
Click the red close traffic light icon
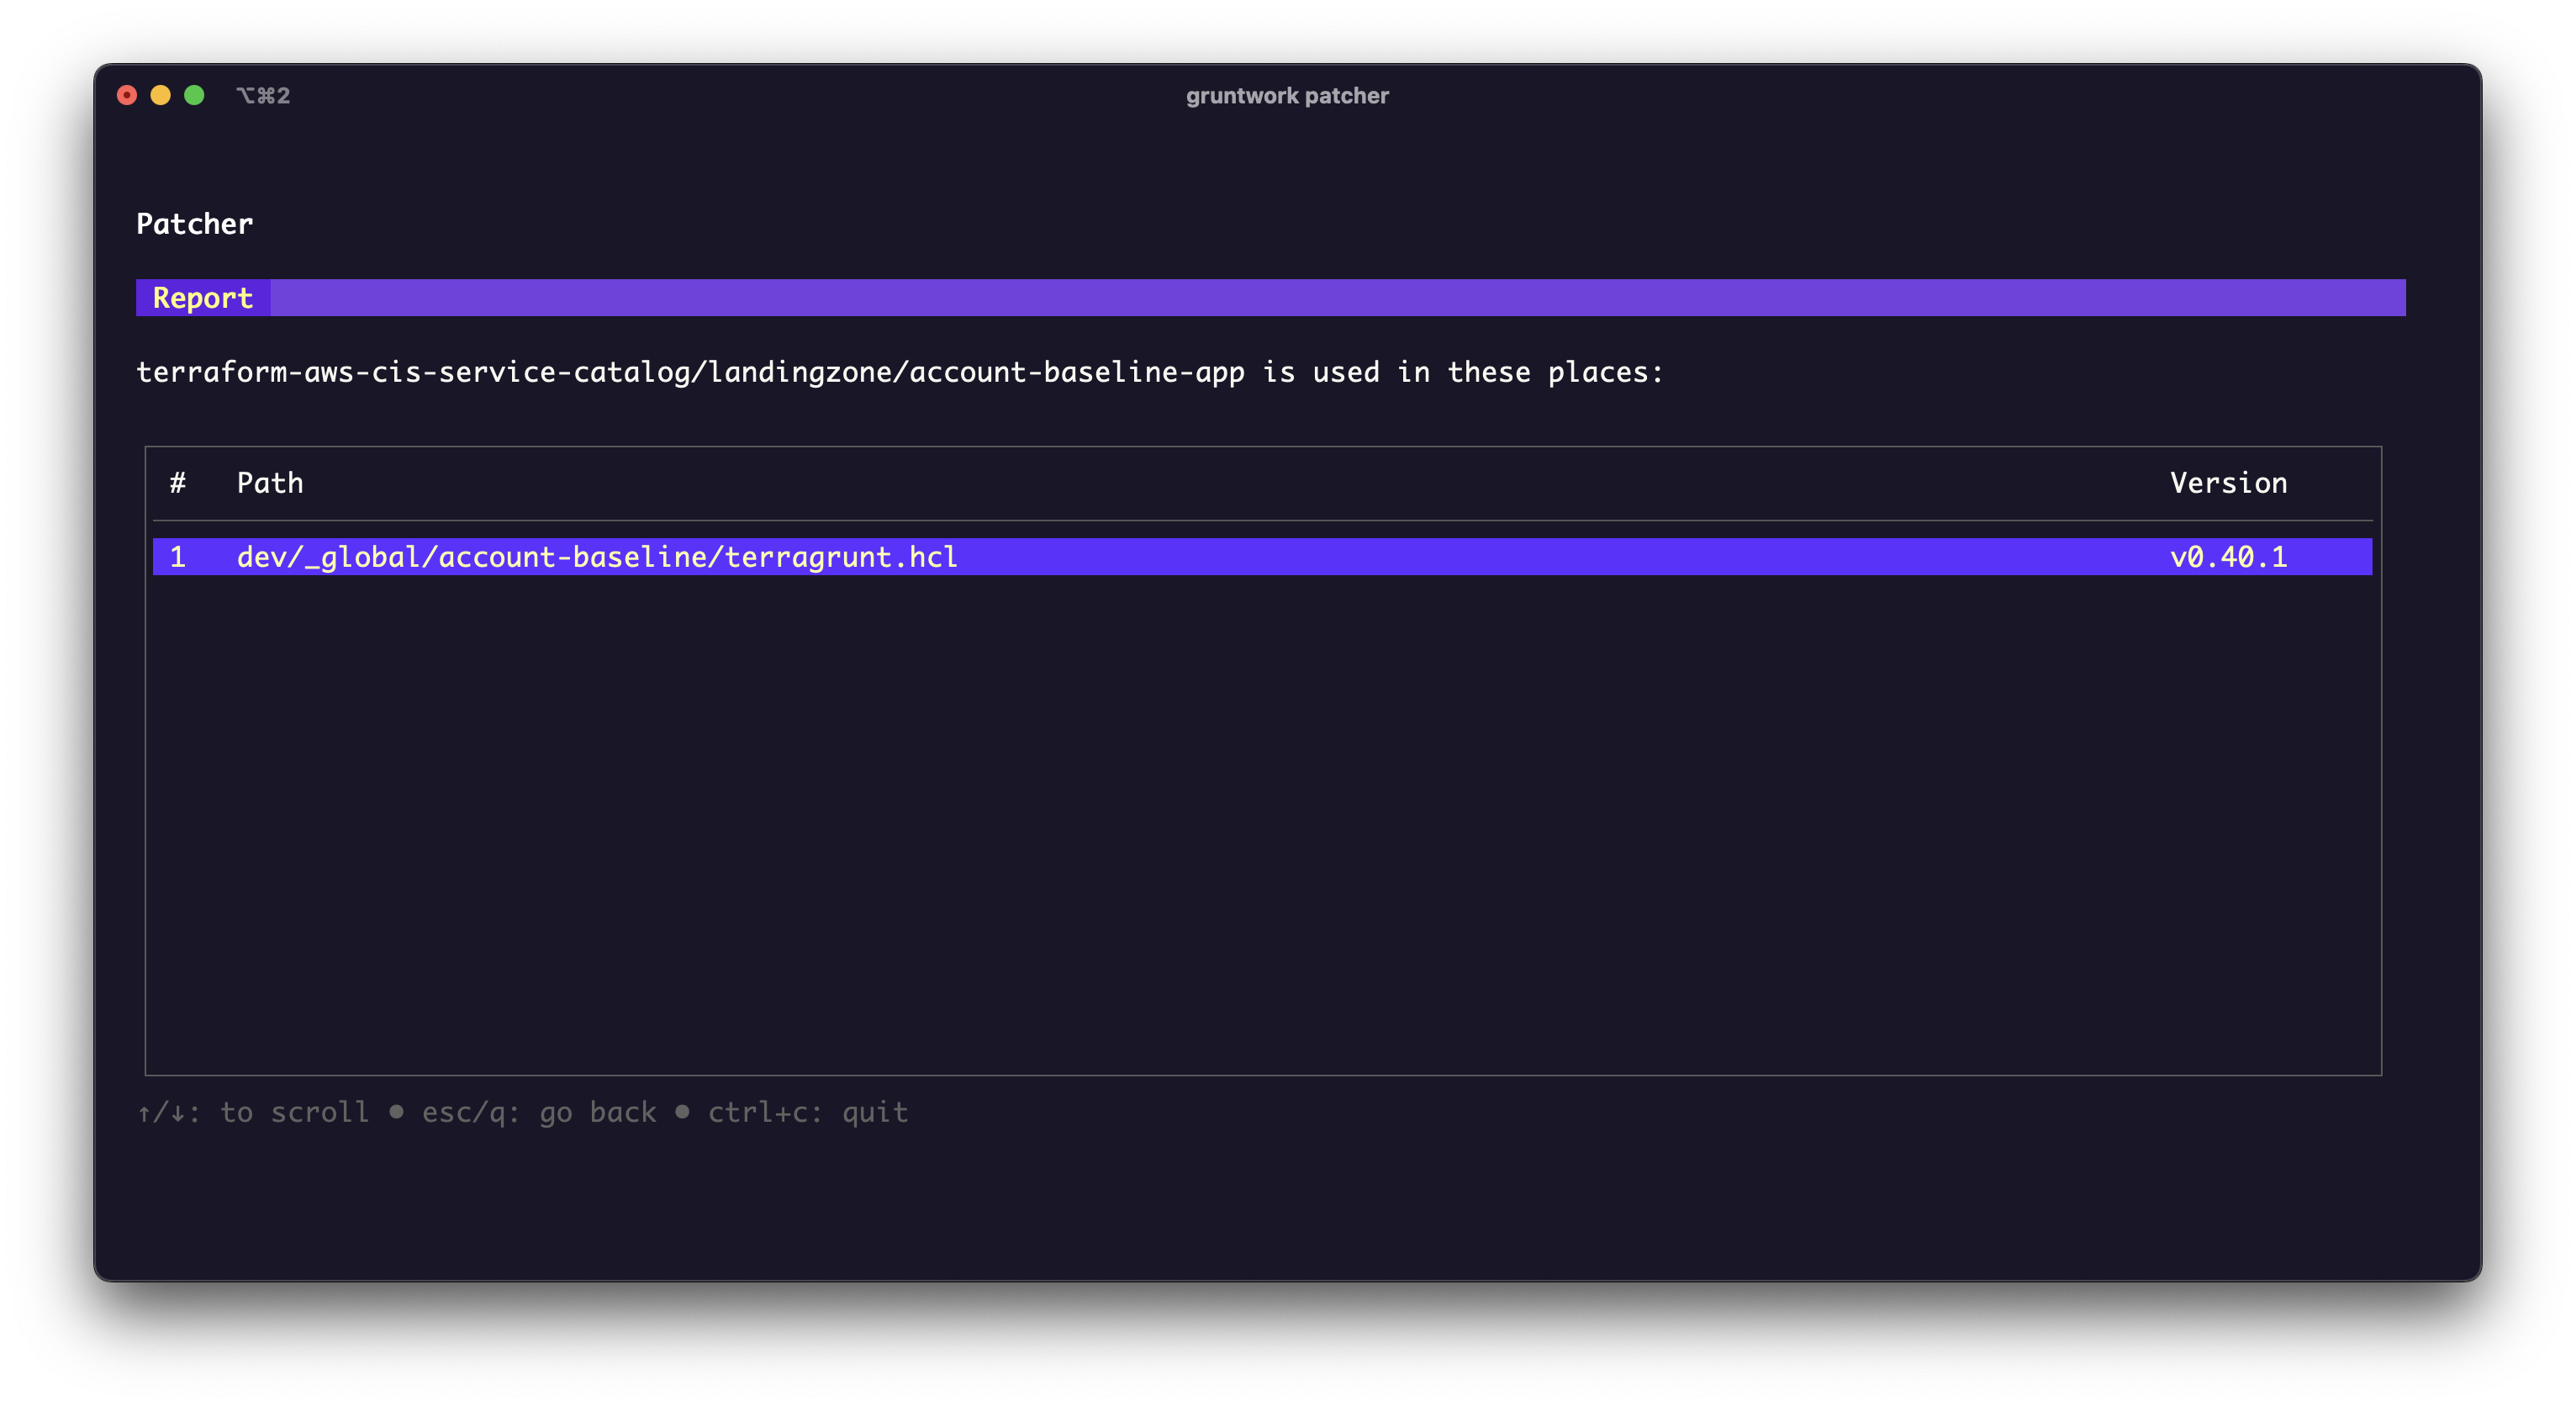pos(127,95)
